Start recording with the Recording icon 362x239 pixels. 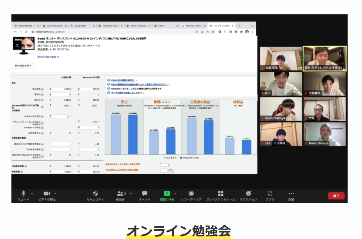[191, 193]
